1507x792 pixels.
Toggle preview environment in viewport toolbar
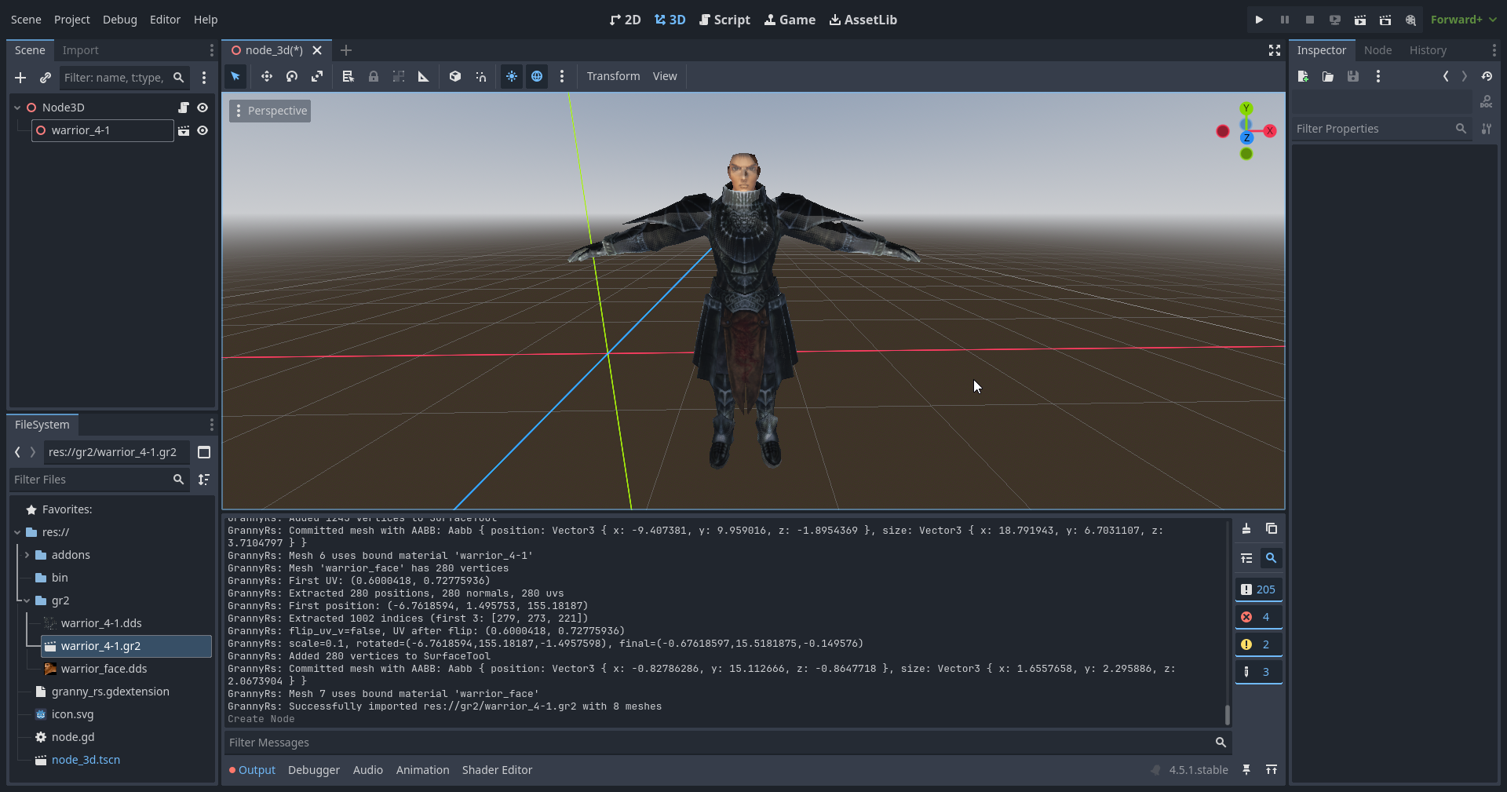(537, 76)
